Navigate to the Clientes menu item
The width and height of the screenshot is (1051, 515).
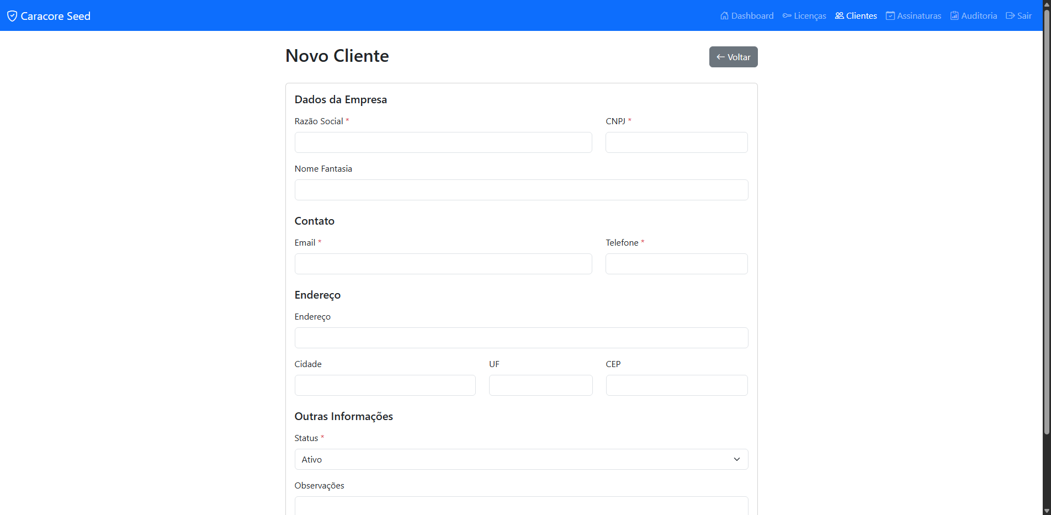point(860,15)
